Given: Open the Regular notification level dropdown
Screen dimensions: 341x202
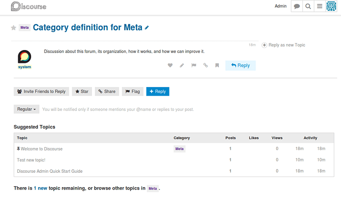Looking at the screenshot, I should click(x=27, y=109).
